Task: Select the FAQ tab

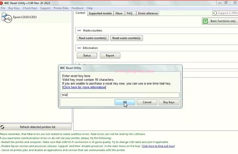Action: [x=129, y=13]
